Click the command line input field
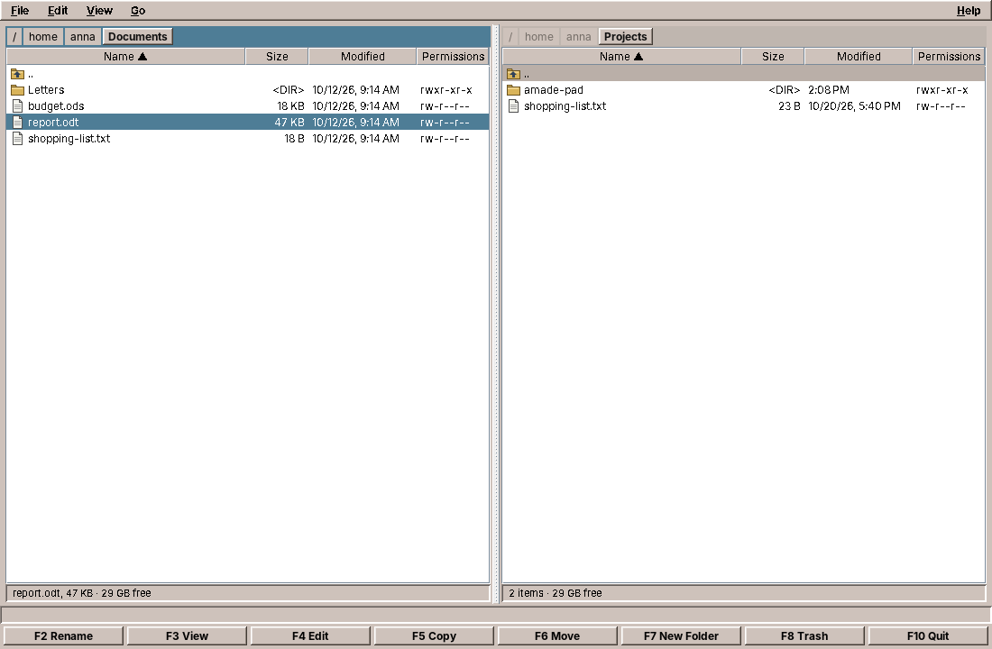The image size is (992, 649). pyautogui.click(x=496, y=614)
